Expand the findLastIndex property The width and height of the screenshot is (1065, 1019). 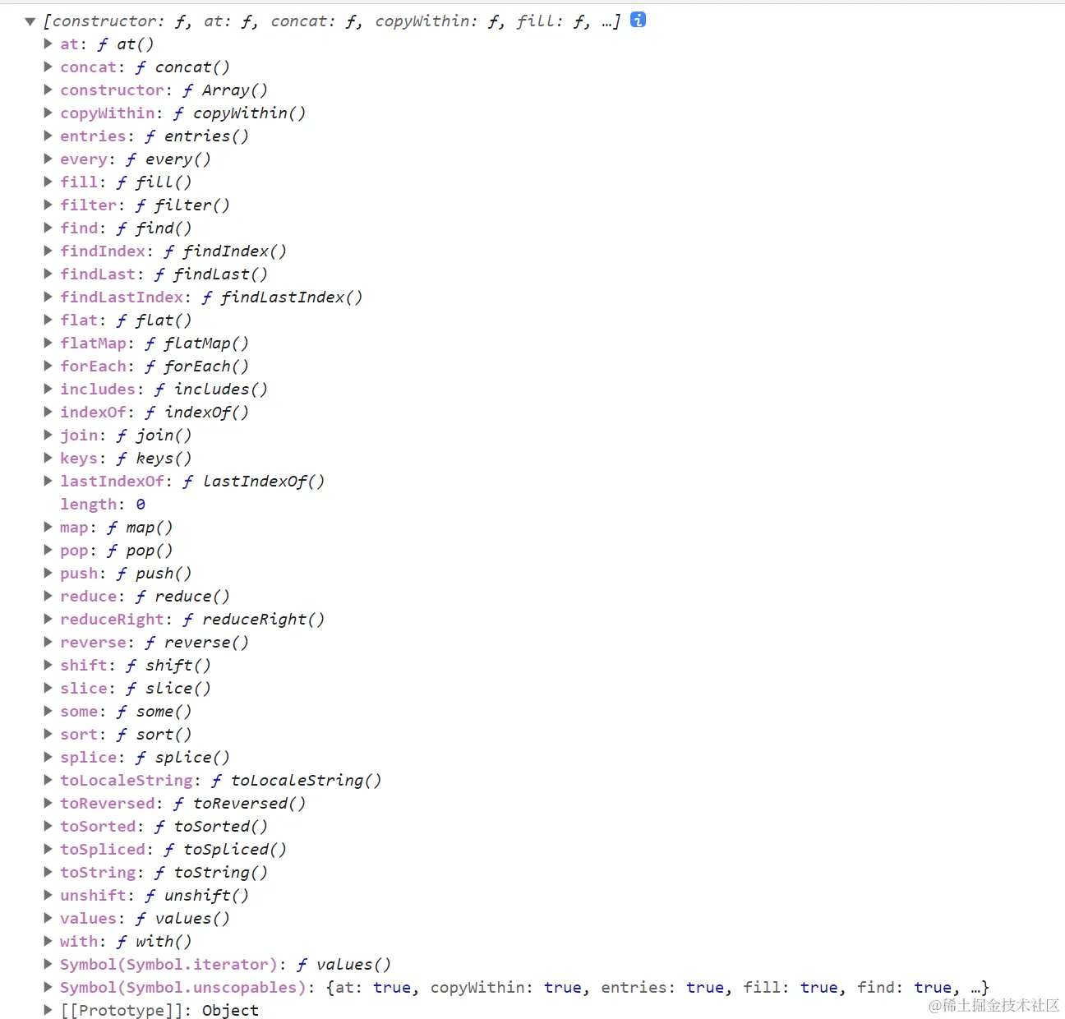[48, 297]
